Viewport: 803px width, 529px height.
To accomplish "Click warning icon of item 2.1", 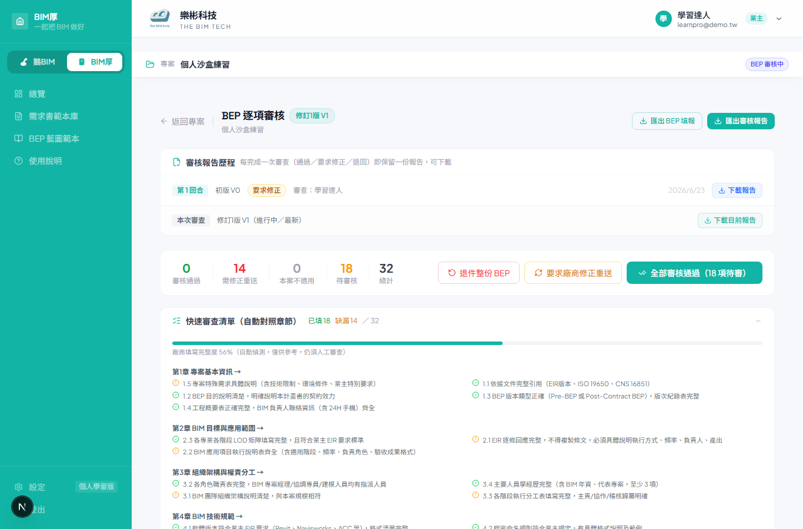I will click(476, 440).
